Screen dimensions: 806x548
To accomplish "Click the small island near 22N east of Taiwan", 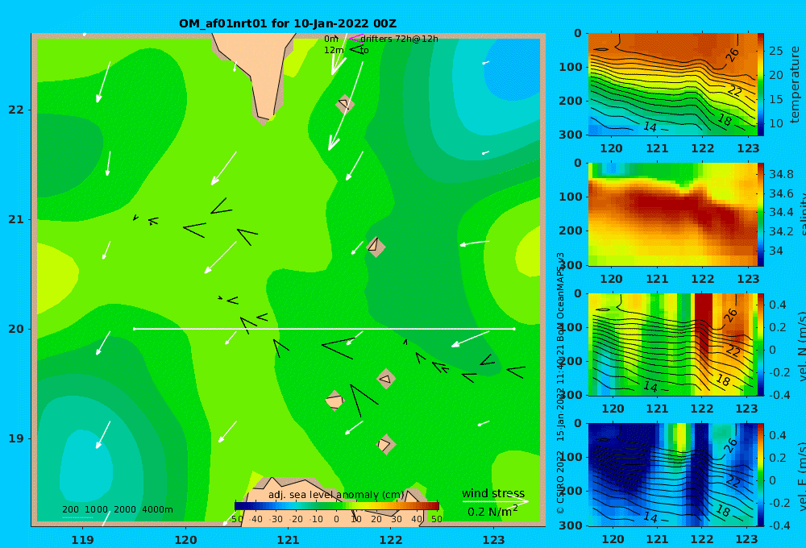I will (x=344, y=104).
